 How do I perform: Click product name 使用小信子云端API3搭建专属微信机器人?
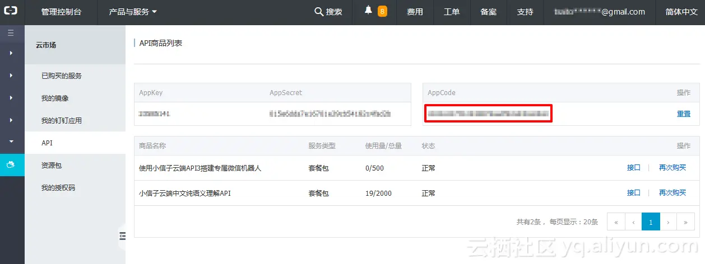(200, 168)
